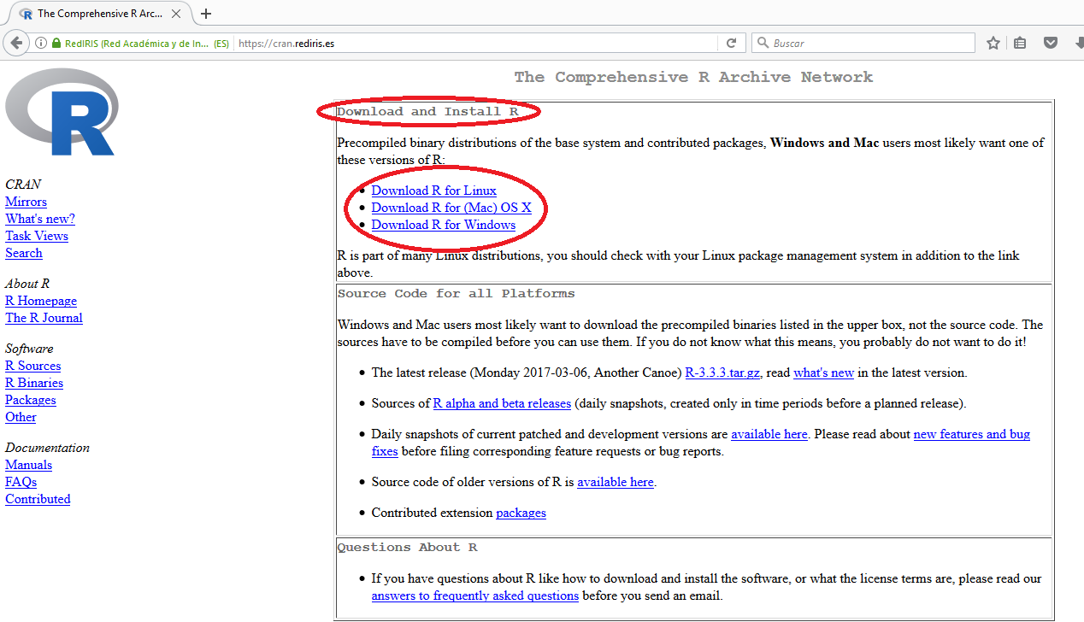Open the Task Views link

coord(37,236)
